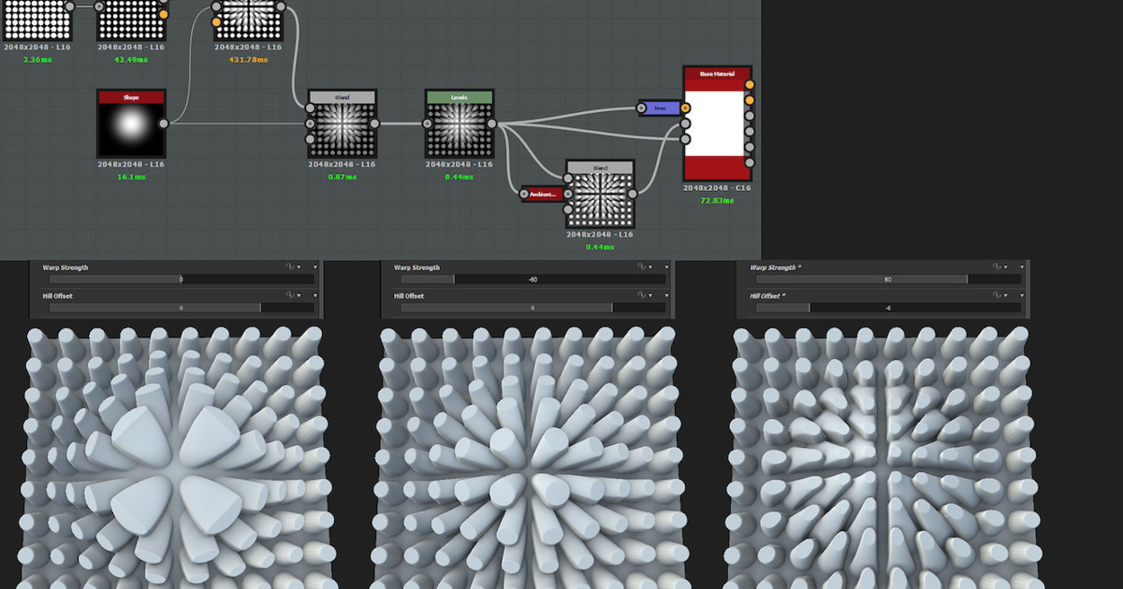
Task: Open function icon for left panel Warp Strength
Action: (x=290, y=267)
